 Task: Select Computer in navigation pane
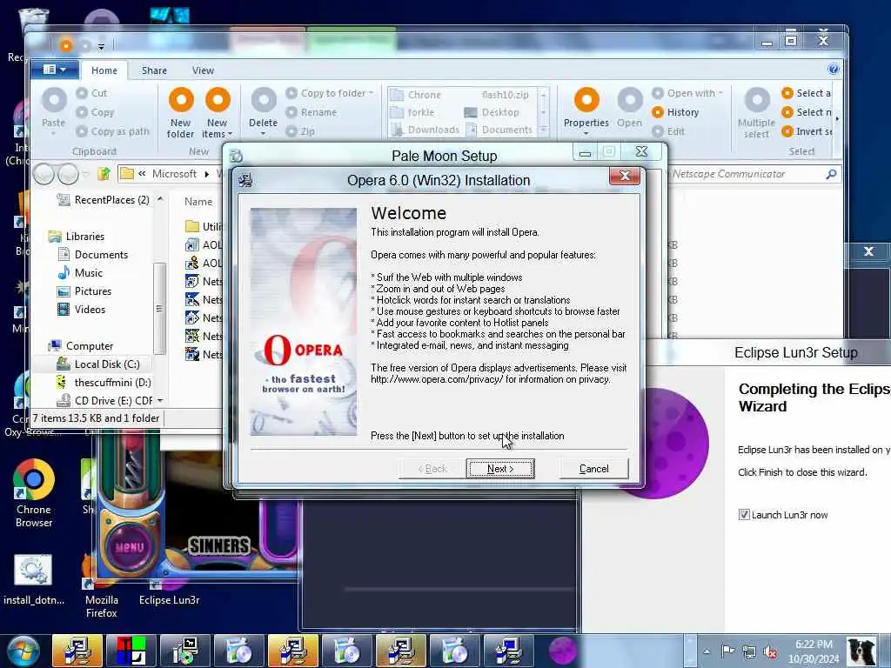coord(81,346)
